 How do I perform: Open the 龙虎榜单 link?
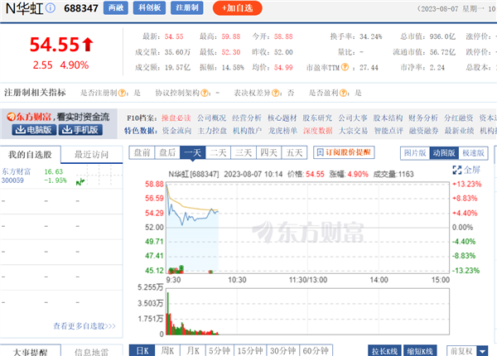(282, 131)
